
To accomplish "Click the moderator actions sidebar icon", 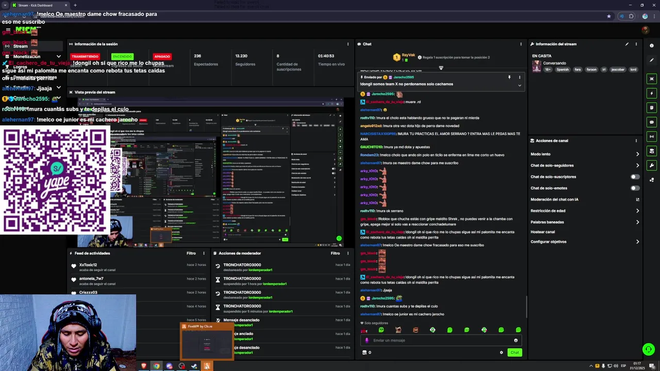I will [652, 151].
